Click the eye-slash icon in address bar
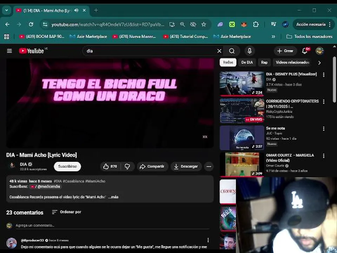 (x=193, y=24)
